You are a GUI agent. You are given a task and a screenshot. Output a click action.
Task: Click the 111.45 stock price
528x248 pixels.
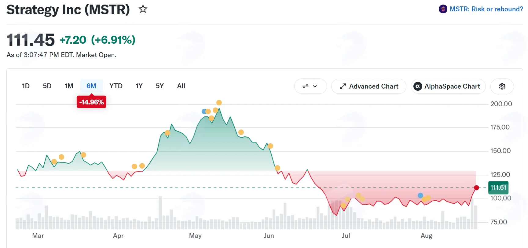pos(31,40)
